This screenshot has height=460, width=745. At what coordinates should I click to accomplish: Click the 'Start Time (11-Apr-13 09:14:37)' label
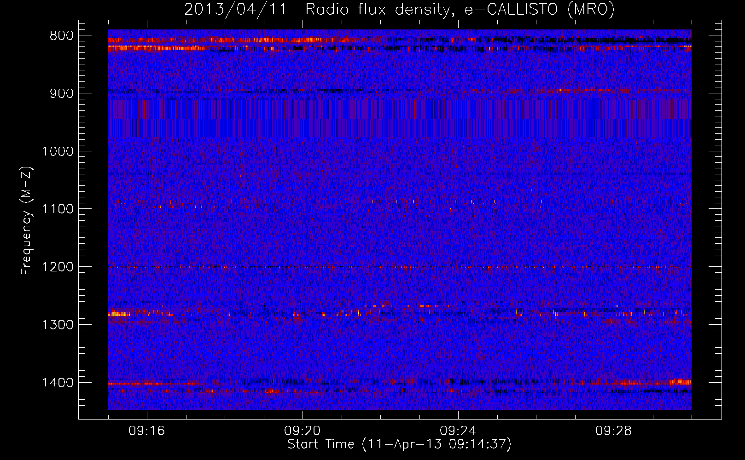399,444
